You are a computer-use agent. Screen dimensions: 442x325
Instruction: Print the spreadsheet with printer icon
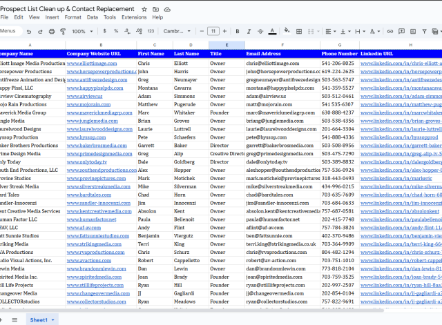tap(52, 32)
